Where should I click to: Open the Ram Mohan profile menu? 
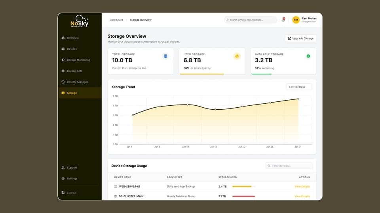(x=309, y=20)
